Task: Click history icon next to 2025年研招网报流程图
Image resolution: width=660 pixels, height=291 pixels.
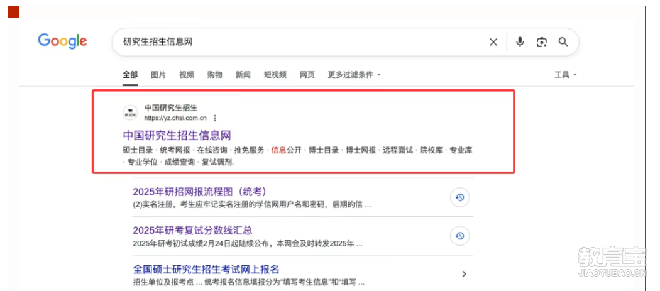Action: 459,197
